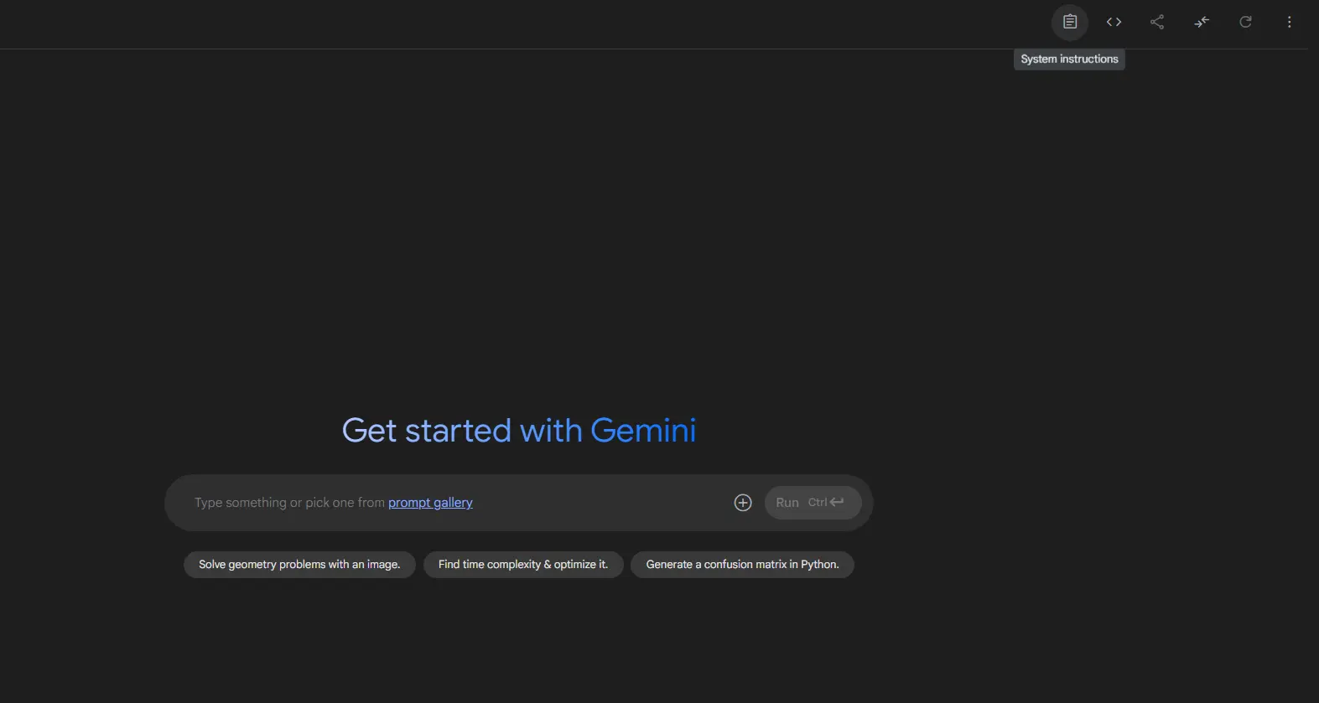Click the circular reset chat icon
Viewport: 1319px width, 703px height.
coord(1246,22)
